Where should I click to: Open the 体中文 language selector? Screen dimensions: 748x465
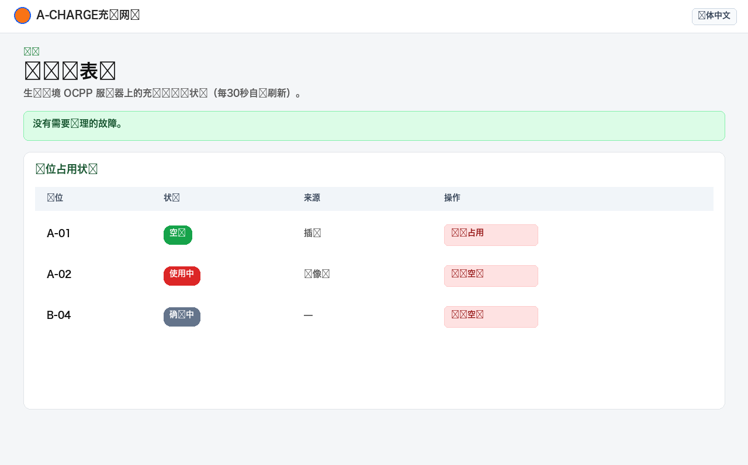coord(714,16)
